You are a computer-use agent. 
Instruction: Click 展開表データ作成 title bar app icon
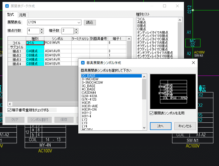[x=7, y=6]
